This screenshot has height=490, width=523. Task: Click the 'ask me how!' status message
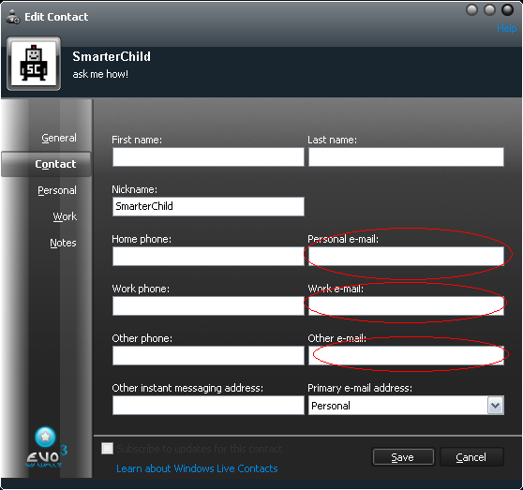tap(100, 74)
